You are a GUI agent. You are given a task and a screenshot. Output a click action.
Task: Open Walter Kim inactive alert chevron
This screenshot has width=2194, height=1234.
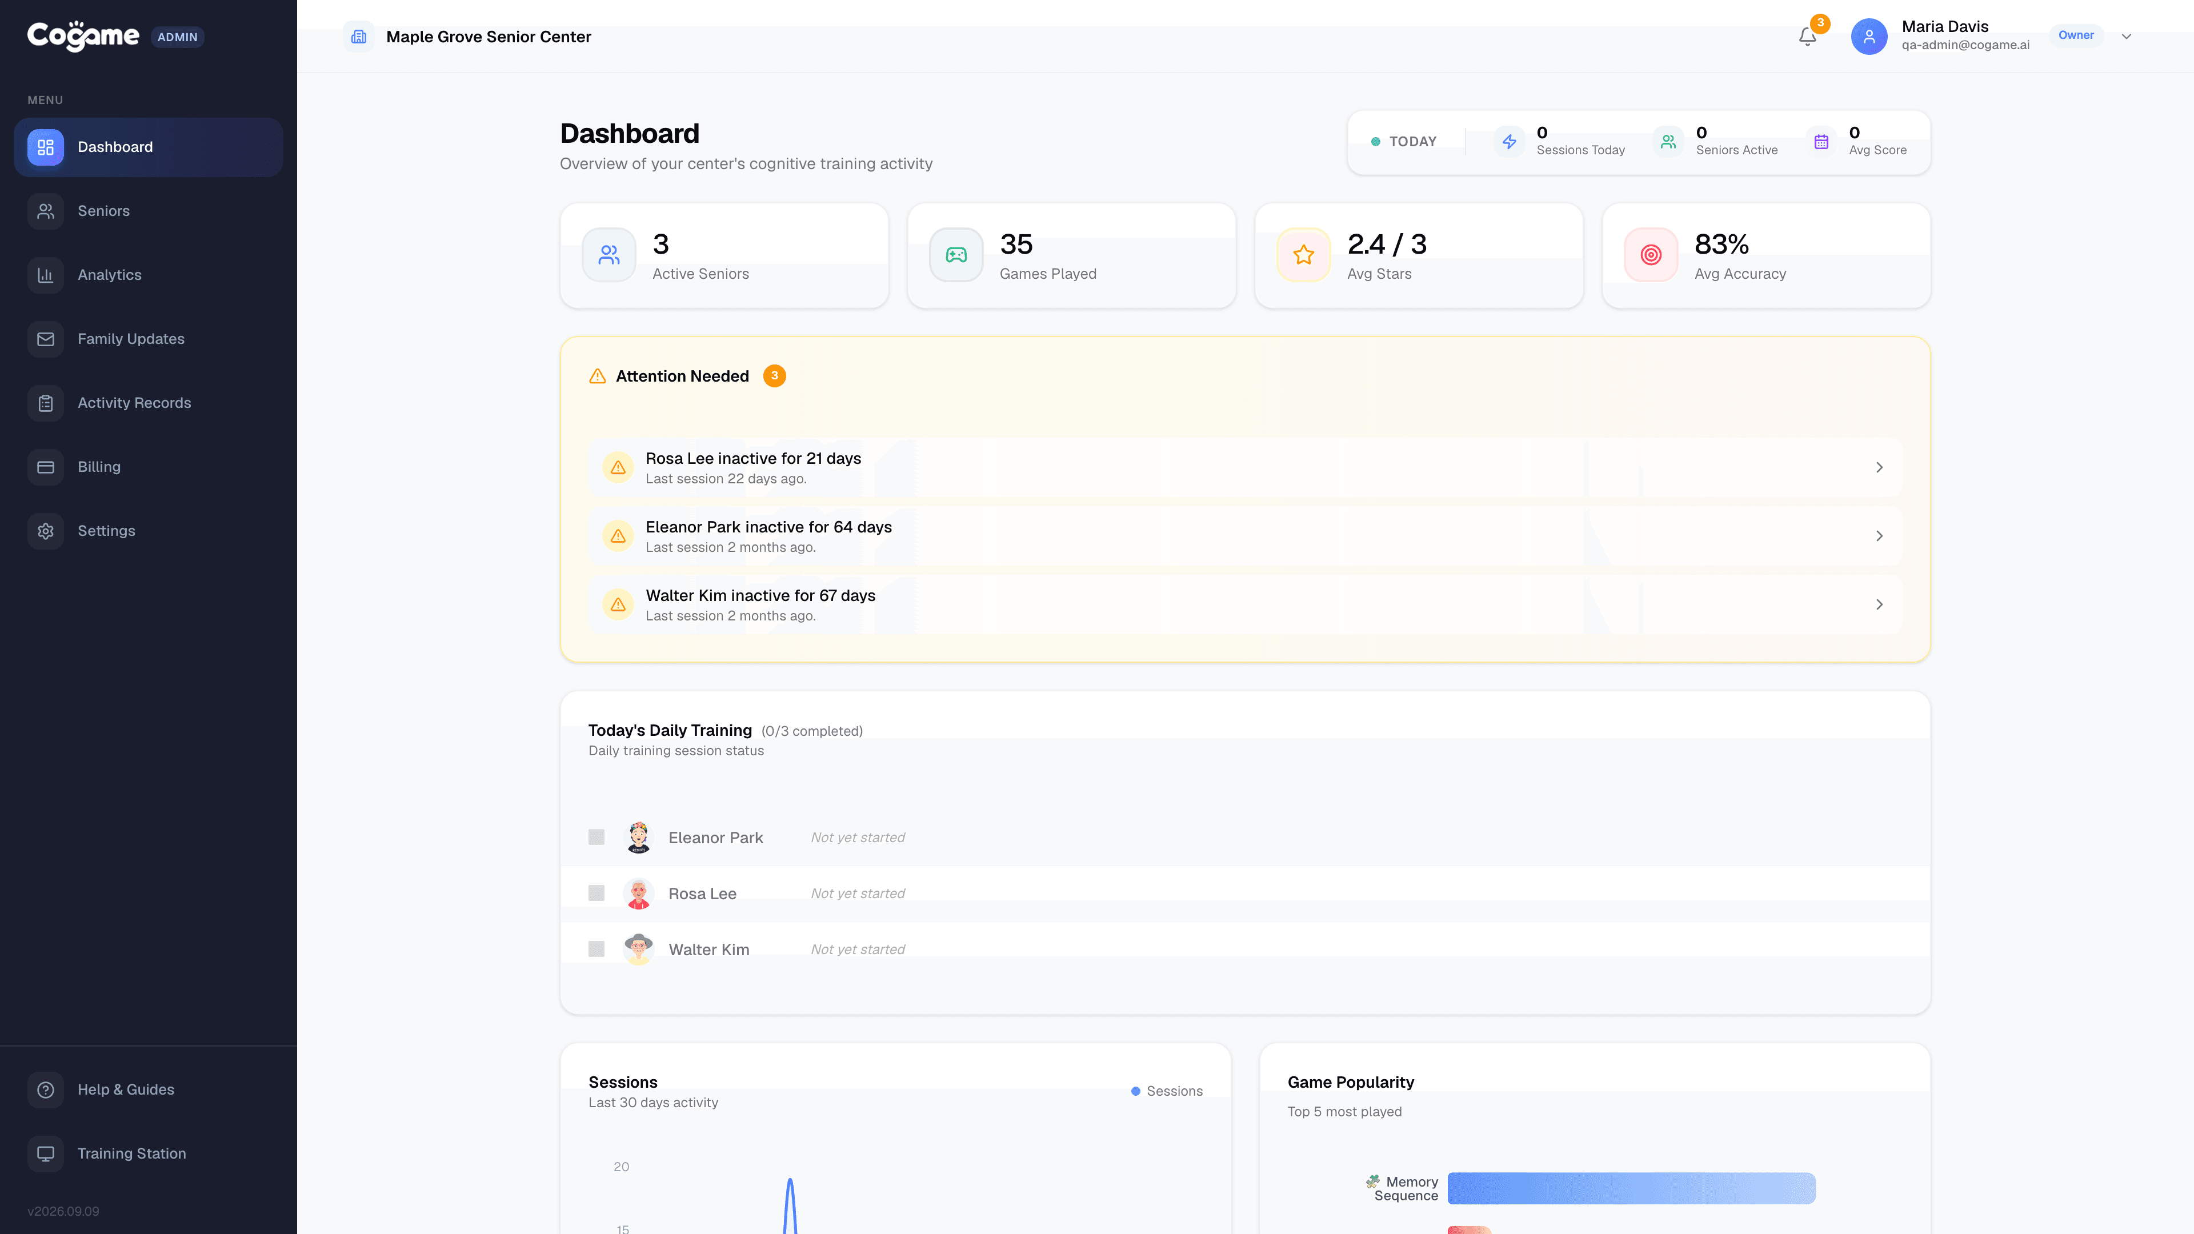click(1879, 604)
